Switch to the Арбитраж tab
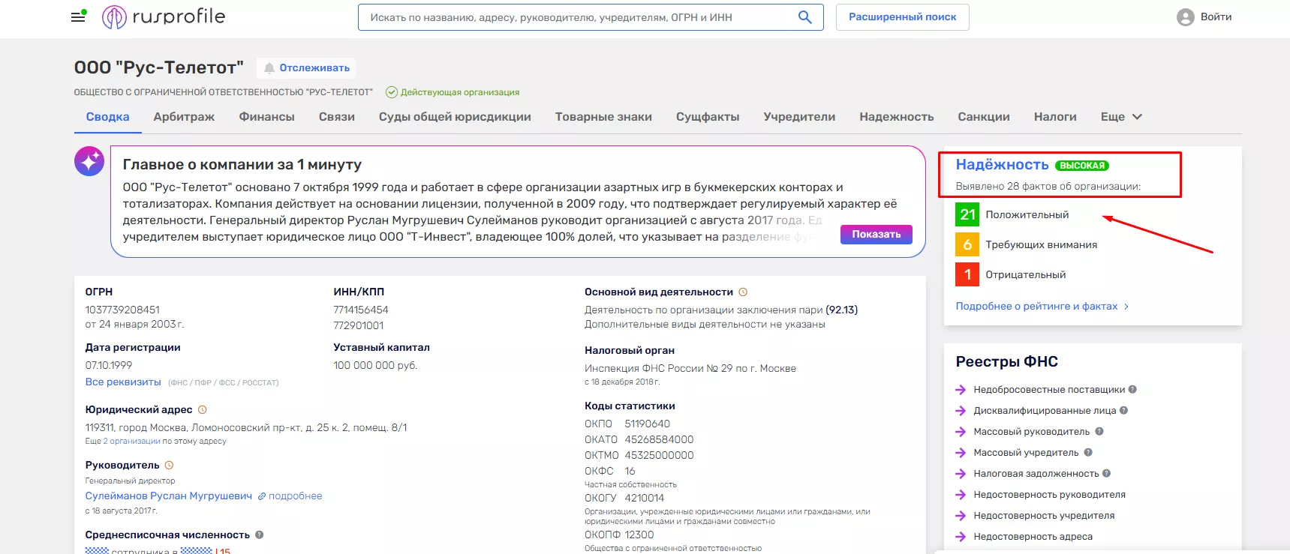 coord(184,117)
